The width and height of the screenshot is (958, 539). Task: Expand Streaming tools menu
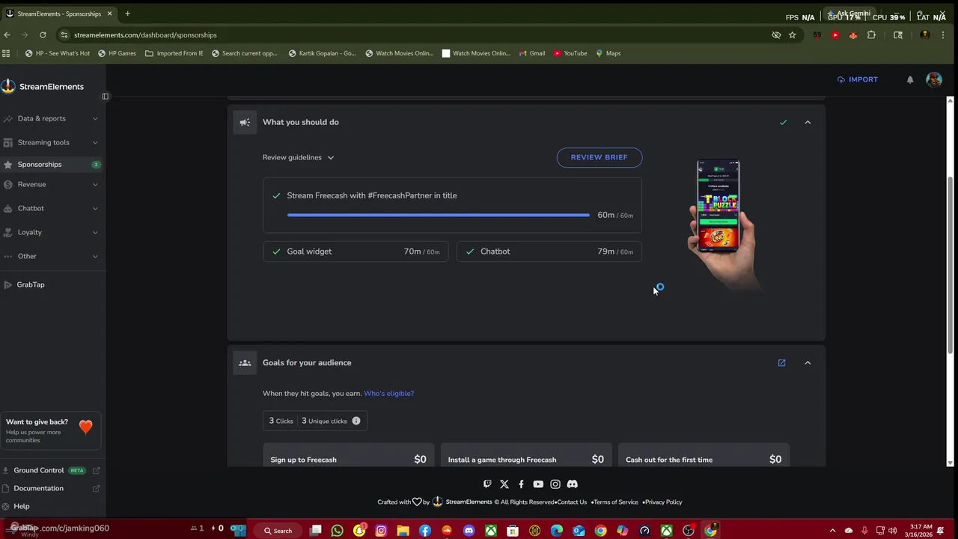[51, 142]
